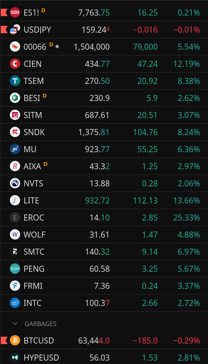This screenshot has width=208, height=364.
Task: Click the USDJPY currency flag icon
Action: coord(15,30)
